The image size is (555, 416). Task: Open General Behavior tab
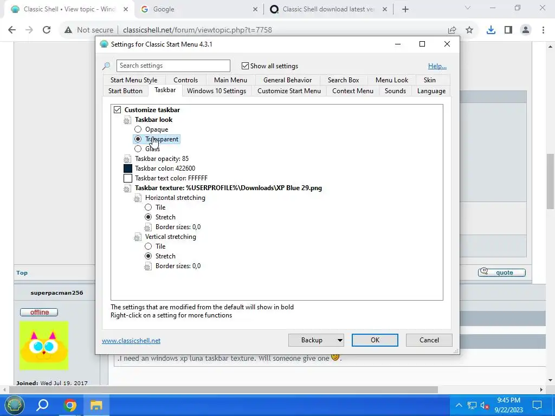point(287,80)
